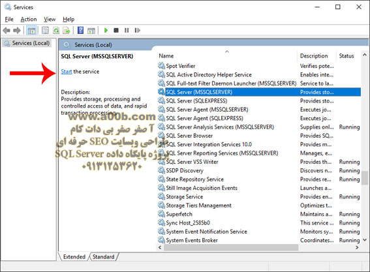Select SQL Full-text Filter Daemon Launcher row
370x272 pixels.
(x=259, y=83)
